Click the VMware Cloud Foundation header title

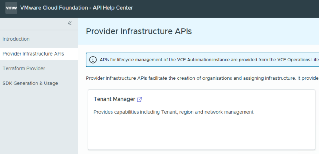pos(54,8)
